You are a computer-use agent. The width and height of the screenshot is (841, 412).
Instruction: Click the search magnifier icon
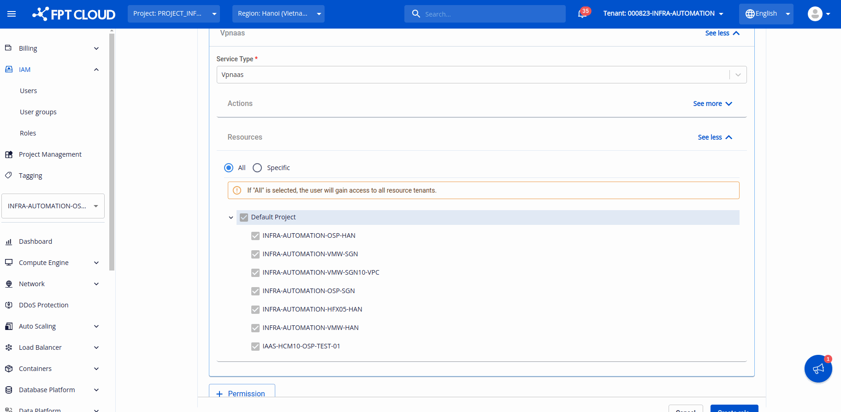tap(416, 14)
